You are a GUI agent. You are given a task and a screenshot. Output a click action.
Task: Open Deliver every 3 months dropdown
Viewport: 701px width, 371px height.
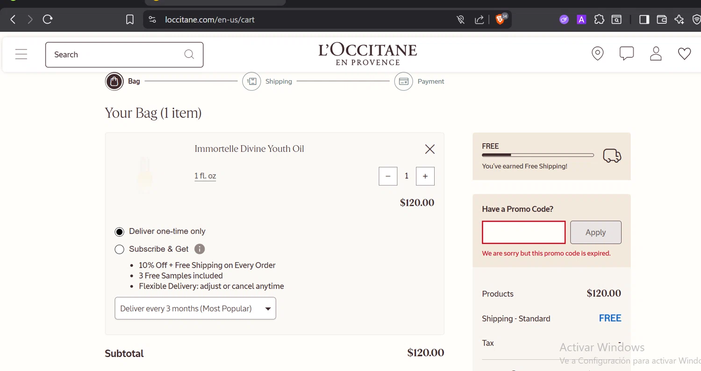(195, 308)
